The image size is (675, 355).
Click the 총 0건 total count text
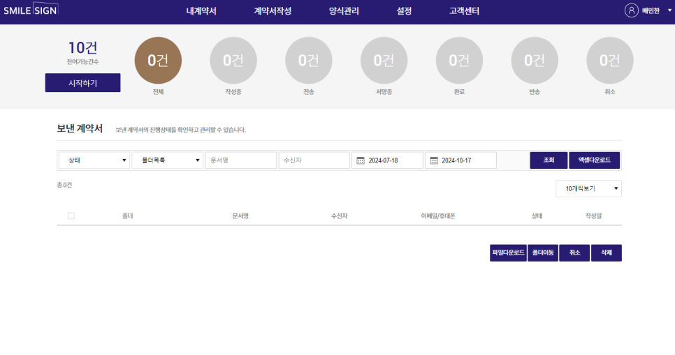click(x=64, y=185)
